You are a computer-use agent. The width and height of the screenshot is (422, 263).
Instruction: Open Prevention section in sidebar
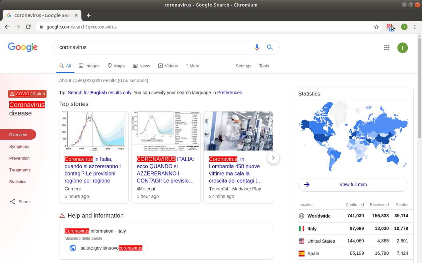pos(19,158)
